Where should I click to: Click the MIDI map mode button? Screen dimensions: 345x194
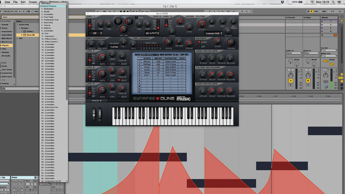324,11
